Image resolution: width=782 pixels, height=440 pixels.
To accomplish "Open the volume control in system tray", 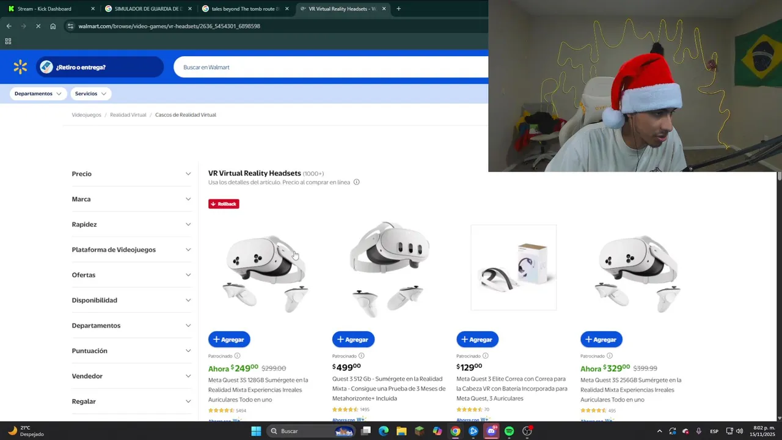I will 739,431.
